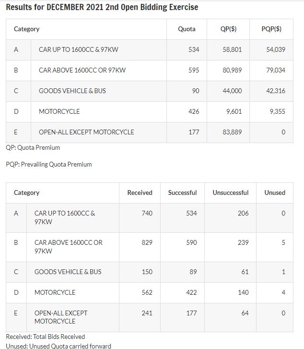Click the PQP: Prevailing Quota Premium note

tap(49, 165)
